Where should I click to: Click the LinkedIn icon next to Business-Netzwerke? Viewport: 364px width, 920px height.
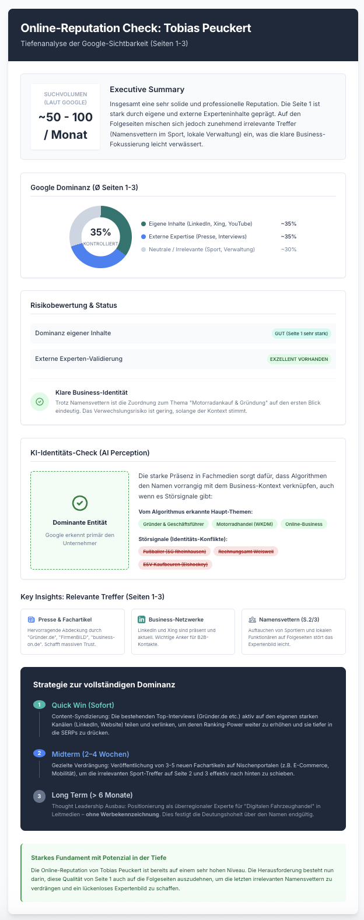click(x=141, y=620)
